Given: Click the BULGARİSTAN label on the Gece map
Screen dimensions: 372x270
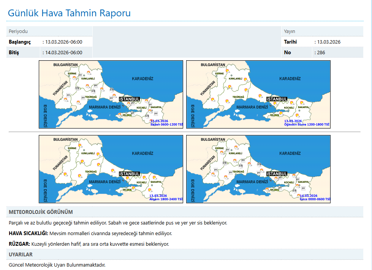Looking at the screenshot, I should [213, 140].
